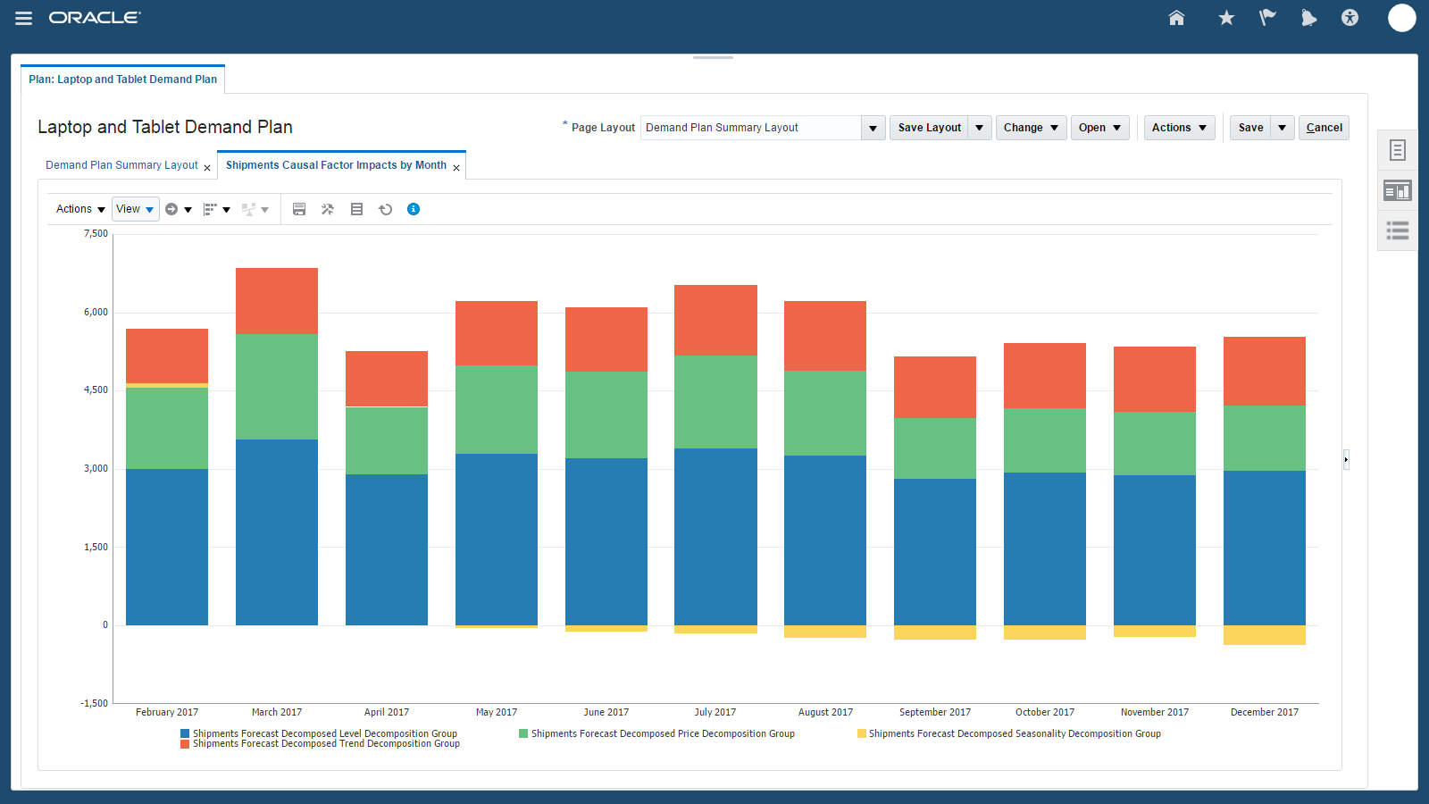Open Accessibility settings icon

pos(1350,18)
